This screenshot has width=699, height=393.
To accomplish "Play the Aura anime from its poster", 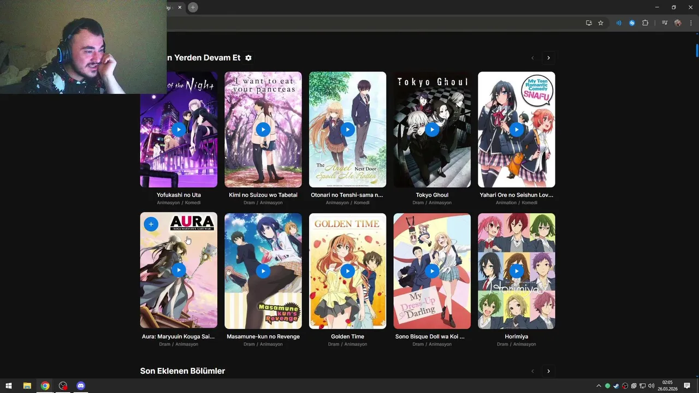I will [179, 270].
